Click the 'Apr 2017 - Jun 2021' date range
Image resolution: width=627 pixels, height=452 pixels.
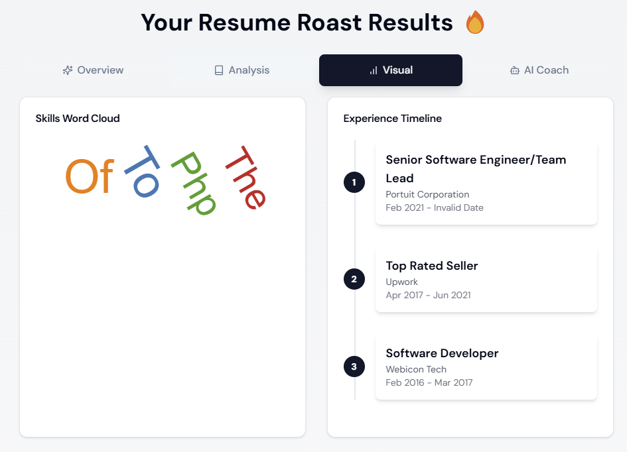[428, 295]
